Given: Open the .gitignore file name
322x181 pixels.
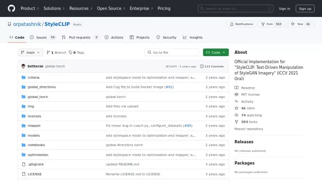Looking at the screenshot, I should point(35,165).
